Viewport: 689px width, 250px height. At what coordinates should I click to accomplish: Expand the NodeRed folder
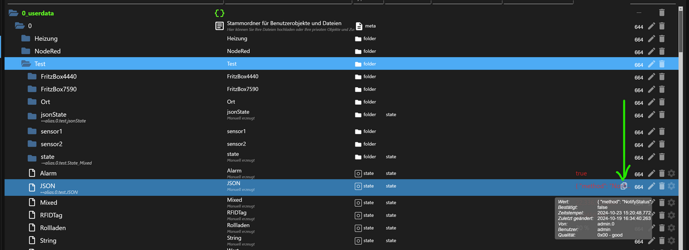(25, 51)
